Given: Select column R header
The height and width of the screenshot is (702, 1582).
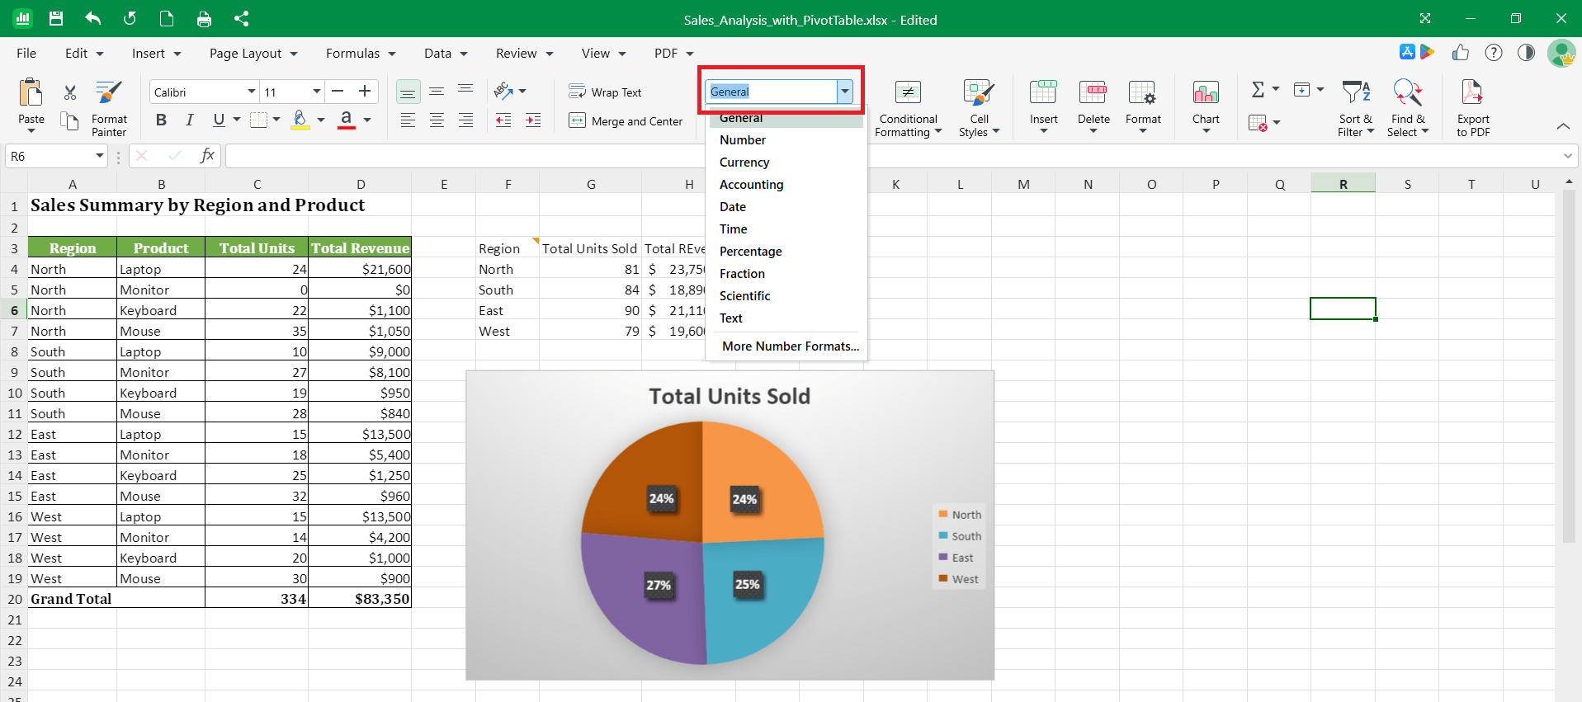Looking at the screenshot, I should click(x=1343, y=184).
